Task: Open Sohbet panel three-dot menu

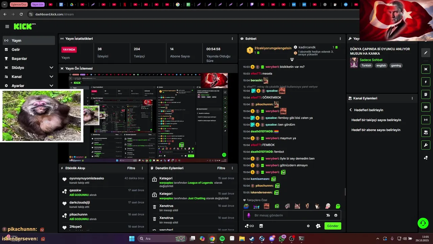Action: pos(340,39)
